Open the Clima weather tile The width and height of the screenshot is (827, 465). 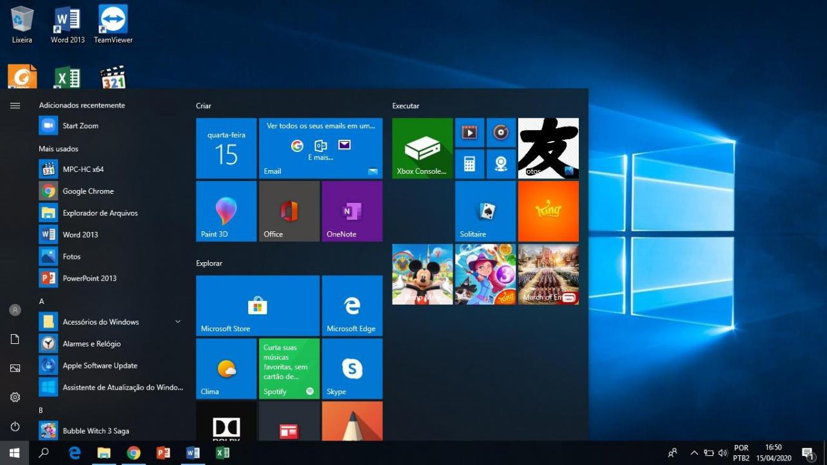click(x=226, y=369)
